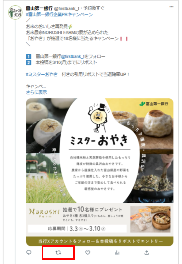The height and width of the screenshot is (264, 182).
Task: Click the reply speech bubble icon
Action: tap(29, 252)
